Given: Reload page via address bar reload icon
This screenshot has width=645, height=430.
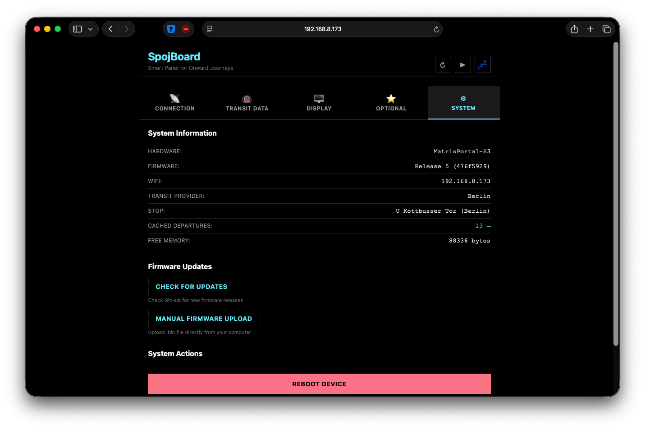Looking at the screenshot, I should pyautogui.click(x=436, y=29).
